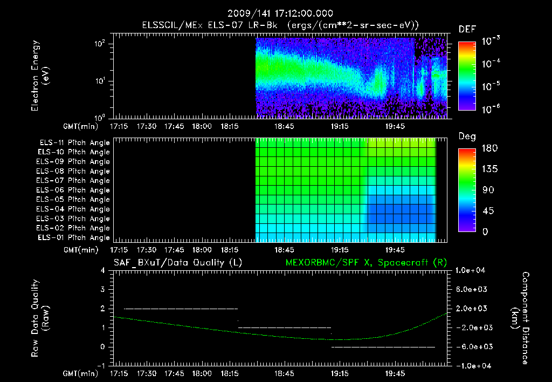Image resolution: width=552 pixels, height=382 pixels.
Task: Select the ELS-01 Pitch Angle row label
Action: coord(74,237)
